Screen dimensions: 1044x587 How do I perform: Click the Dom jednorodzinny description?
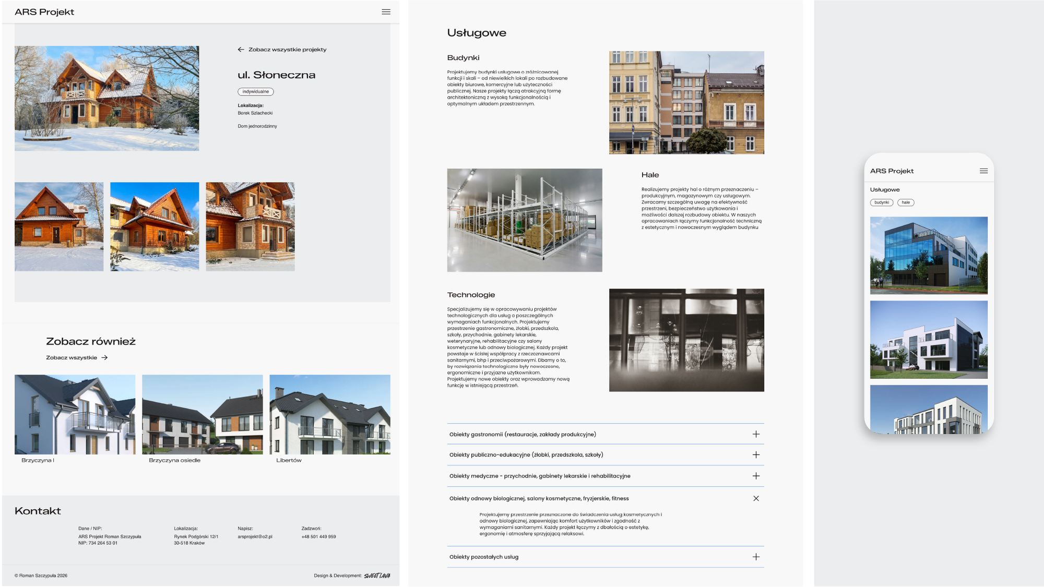pyautogui.click(x=257, y=126)
